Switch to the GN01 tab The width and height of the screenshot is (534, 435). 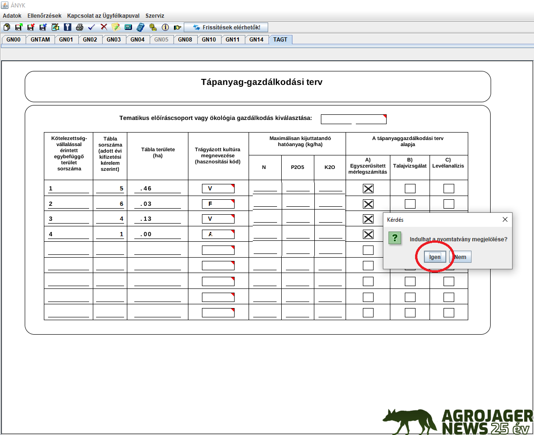tap(66, 40)
